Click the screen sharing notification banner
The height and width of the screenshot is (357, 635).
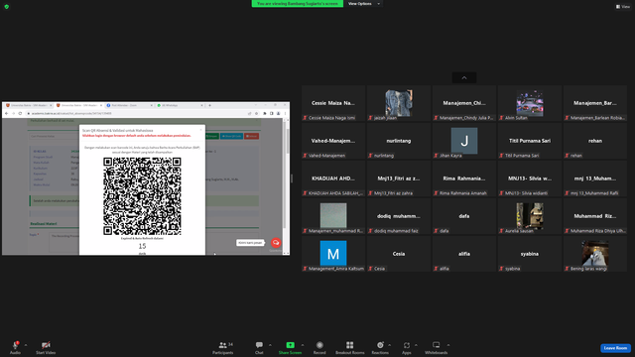pos(298,4)
